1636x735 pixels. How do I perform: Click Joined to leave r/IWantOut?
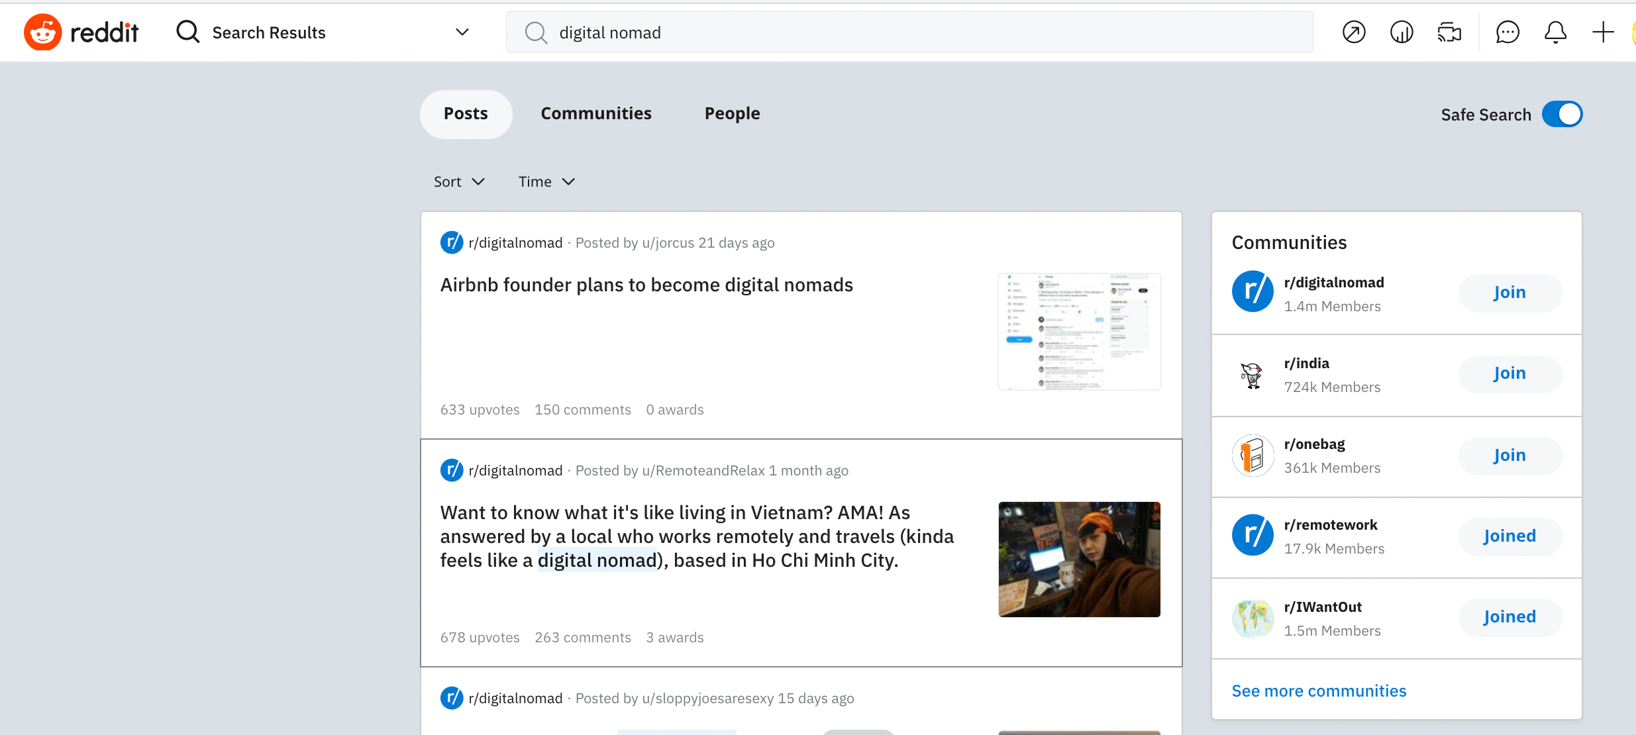(x=1509, y=616)
